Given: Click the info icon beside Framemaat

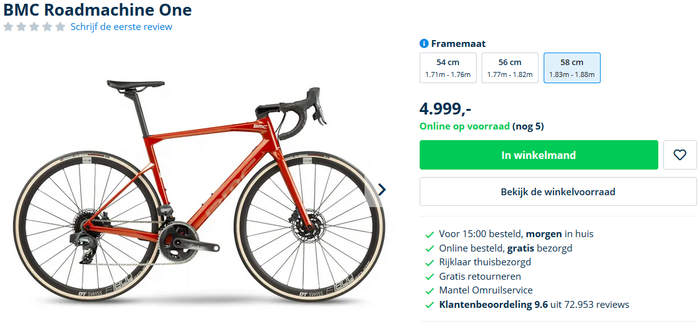Looking at the screenshot, I should (424, 44).
